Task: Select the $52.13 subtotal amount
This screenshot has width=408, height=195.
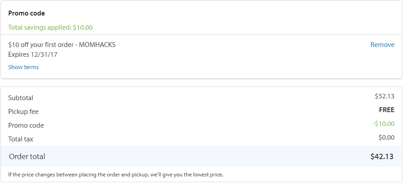Action: click(384, 96)
